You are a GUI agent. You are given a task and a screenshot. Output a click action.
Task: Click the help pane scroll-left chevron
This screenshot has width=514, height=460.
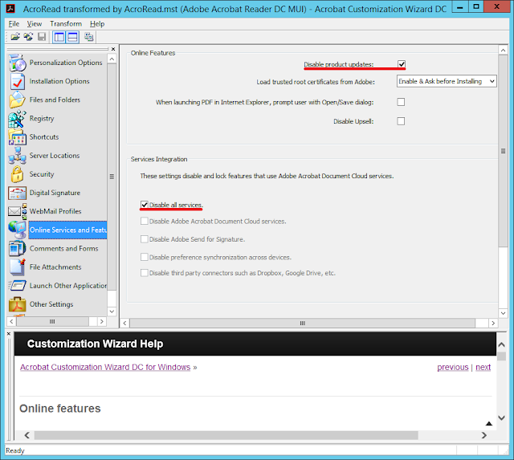click(x=27, y=435)
